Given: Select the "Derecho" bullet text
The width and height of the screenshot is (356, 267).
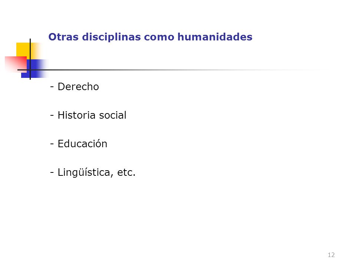Looking at the screenshot, I should click(78, 87).
